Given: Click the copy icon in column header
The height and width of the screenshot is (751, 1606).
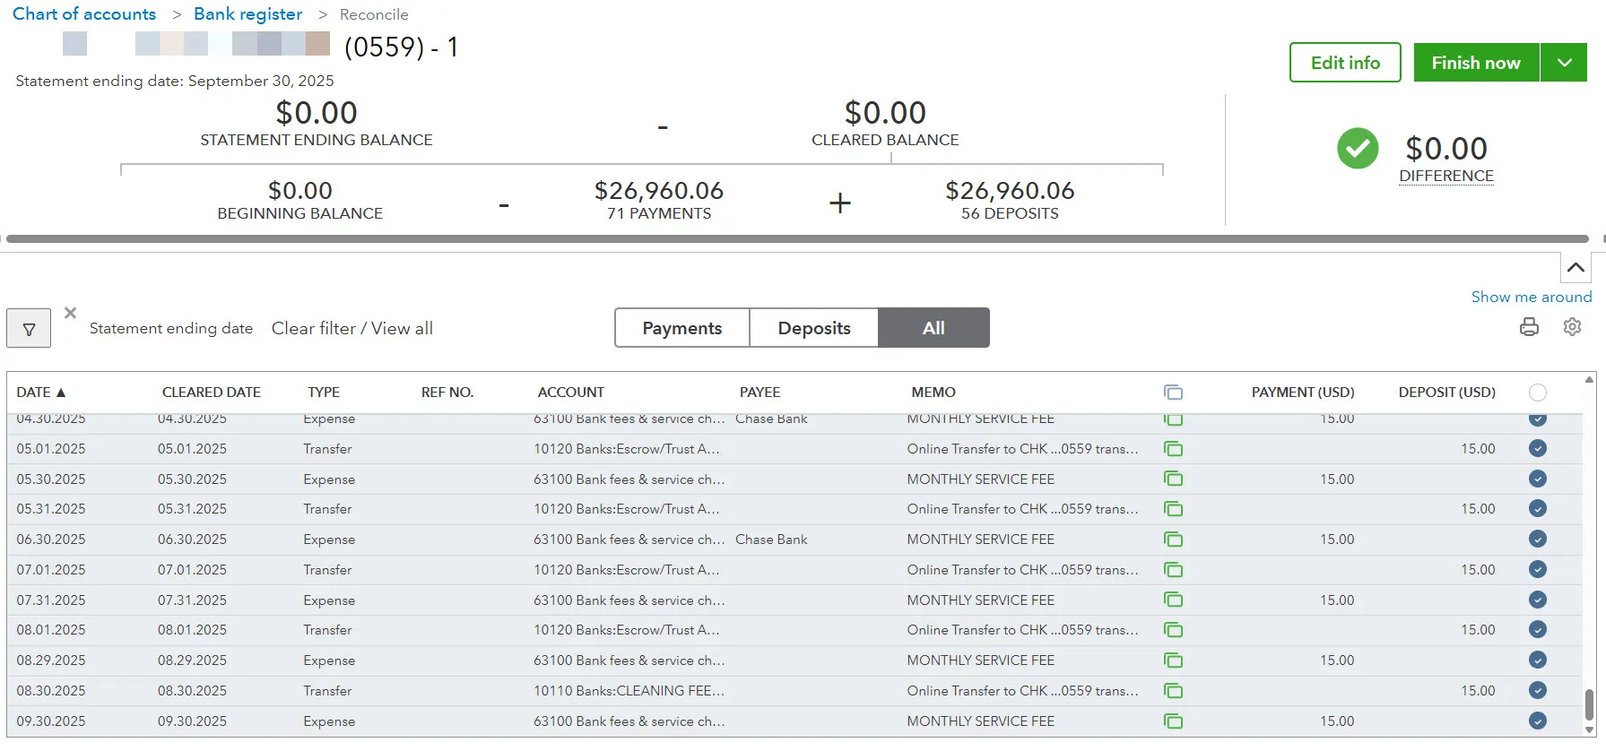Looking at the screenshot, I should click(1173, 393).
